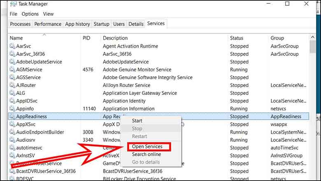
Task: Switch to the Performance tab
Action: coord(48,24)
